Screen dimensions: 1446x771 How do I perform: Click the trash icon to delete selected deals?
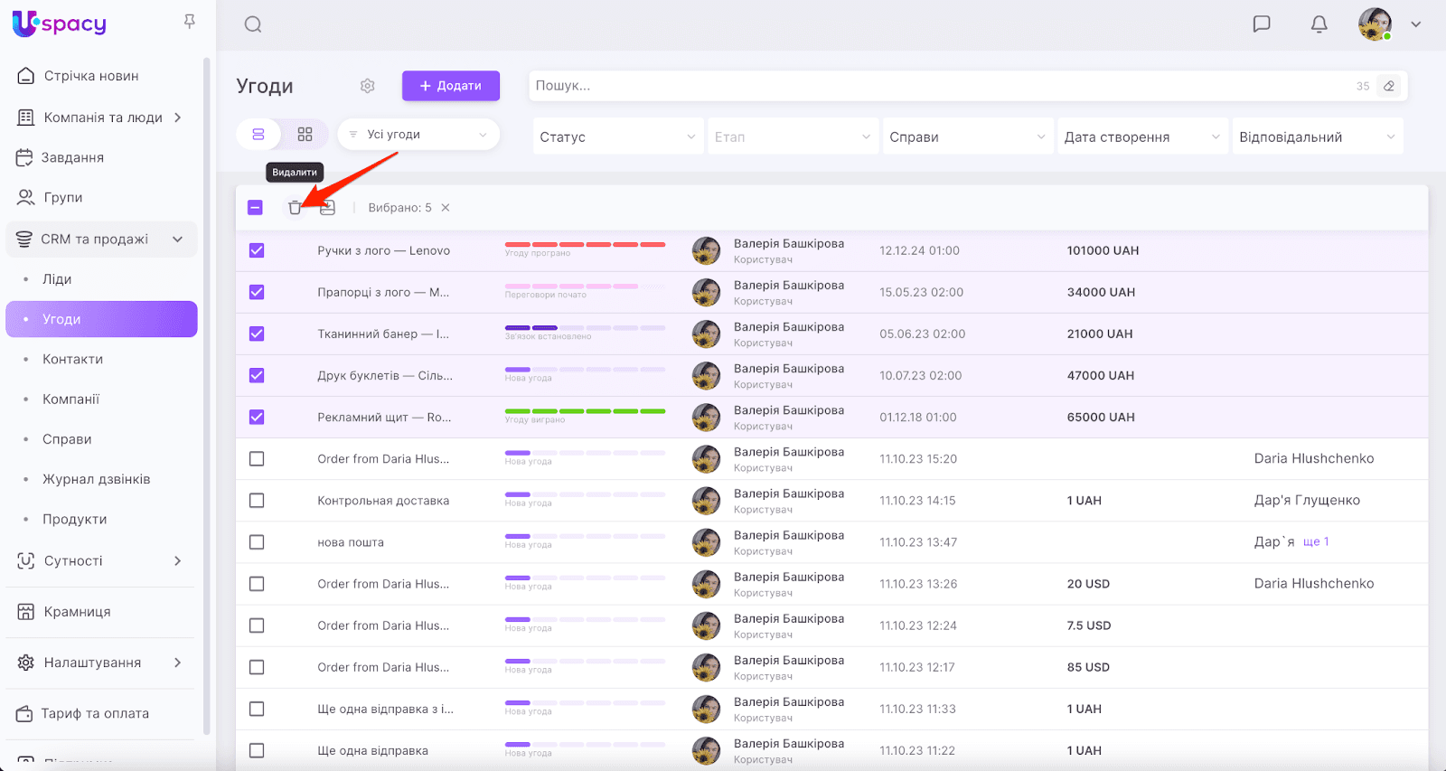coord(295,208)
